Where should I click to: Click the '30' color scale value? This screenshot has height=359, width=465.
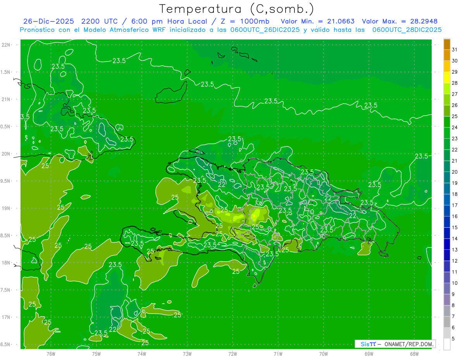pos(455,61)
